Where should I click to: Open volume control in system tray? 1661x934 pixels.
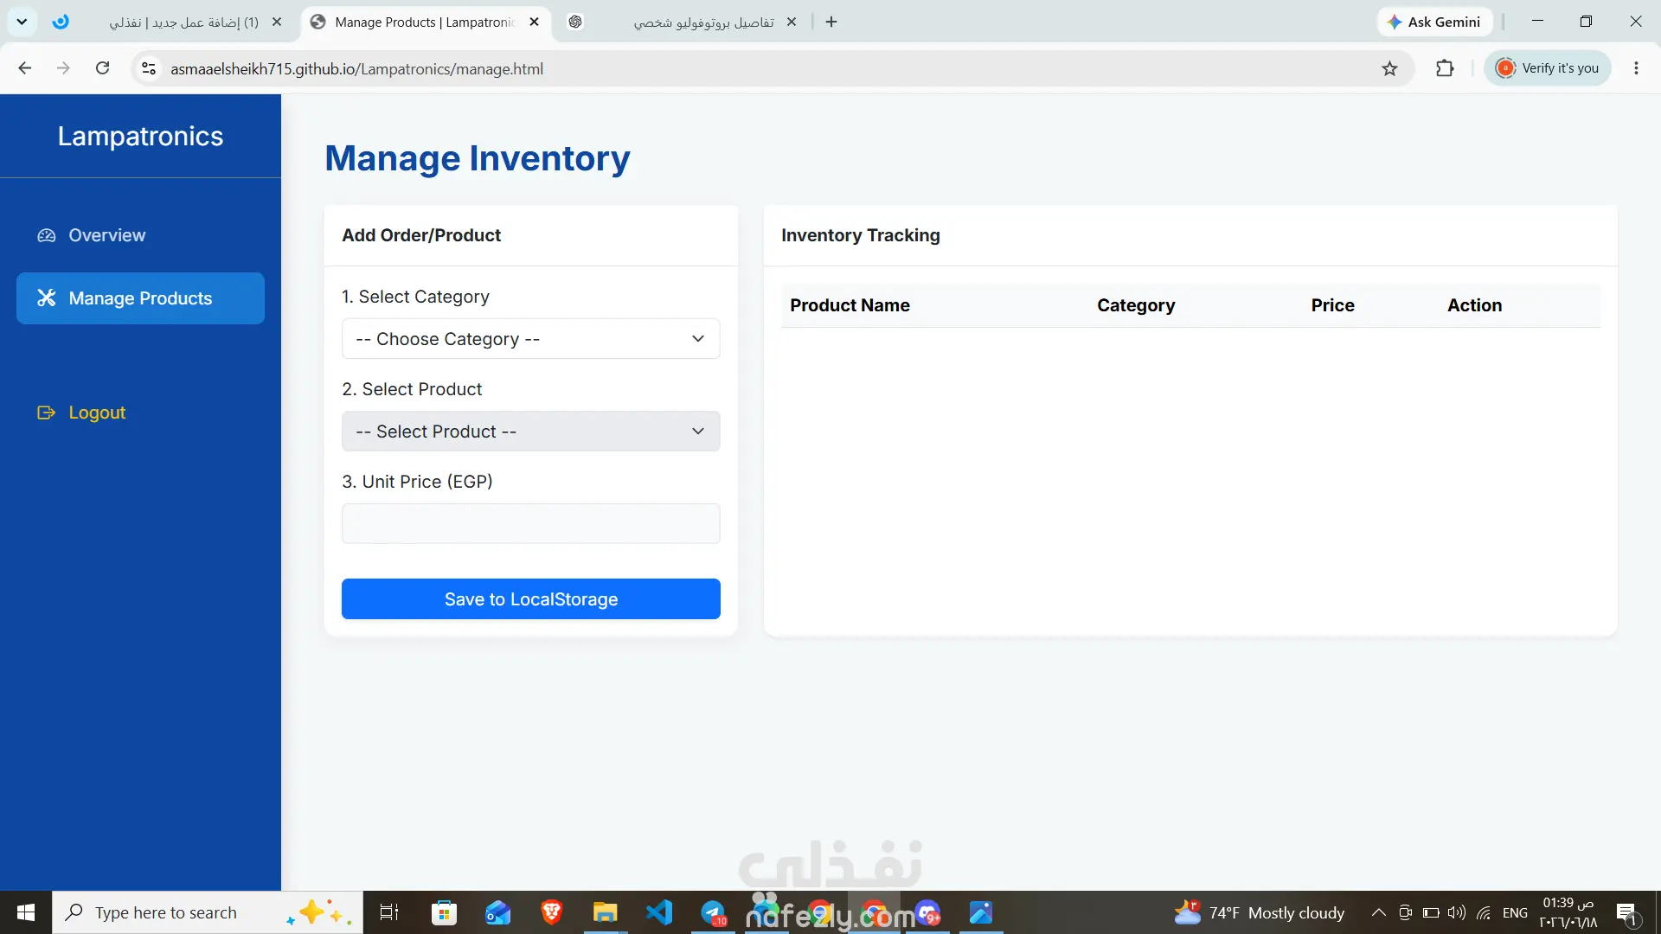[1457, 912]
